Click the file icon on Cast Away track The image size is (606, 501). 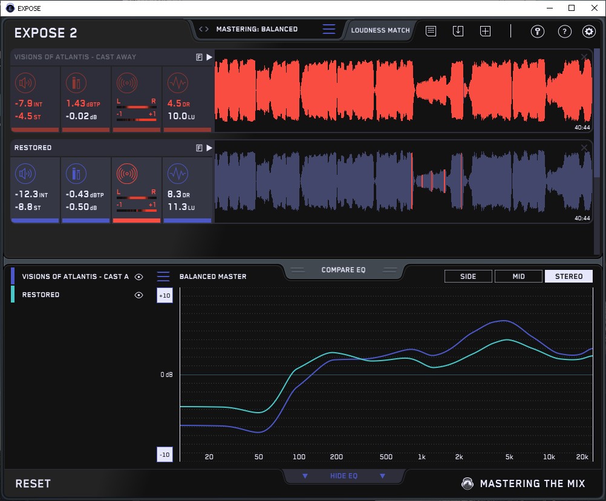point(200,57)
